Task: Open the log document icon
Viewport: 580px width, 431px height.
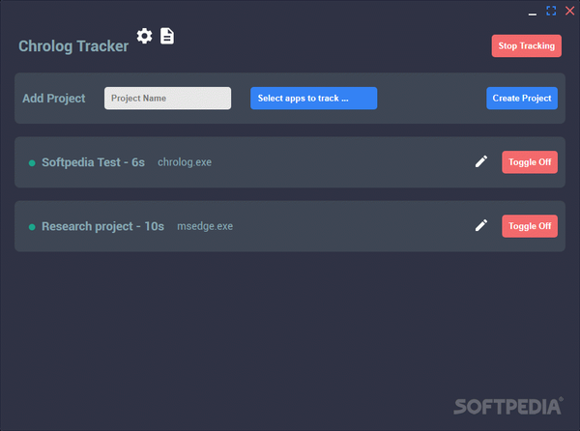Action: 167,36
